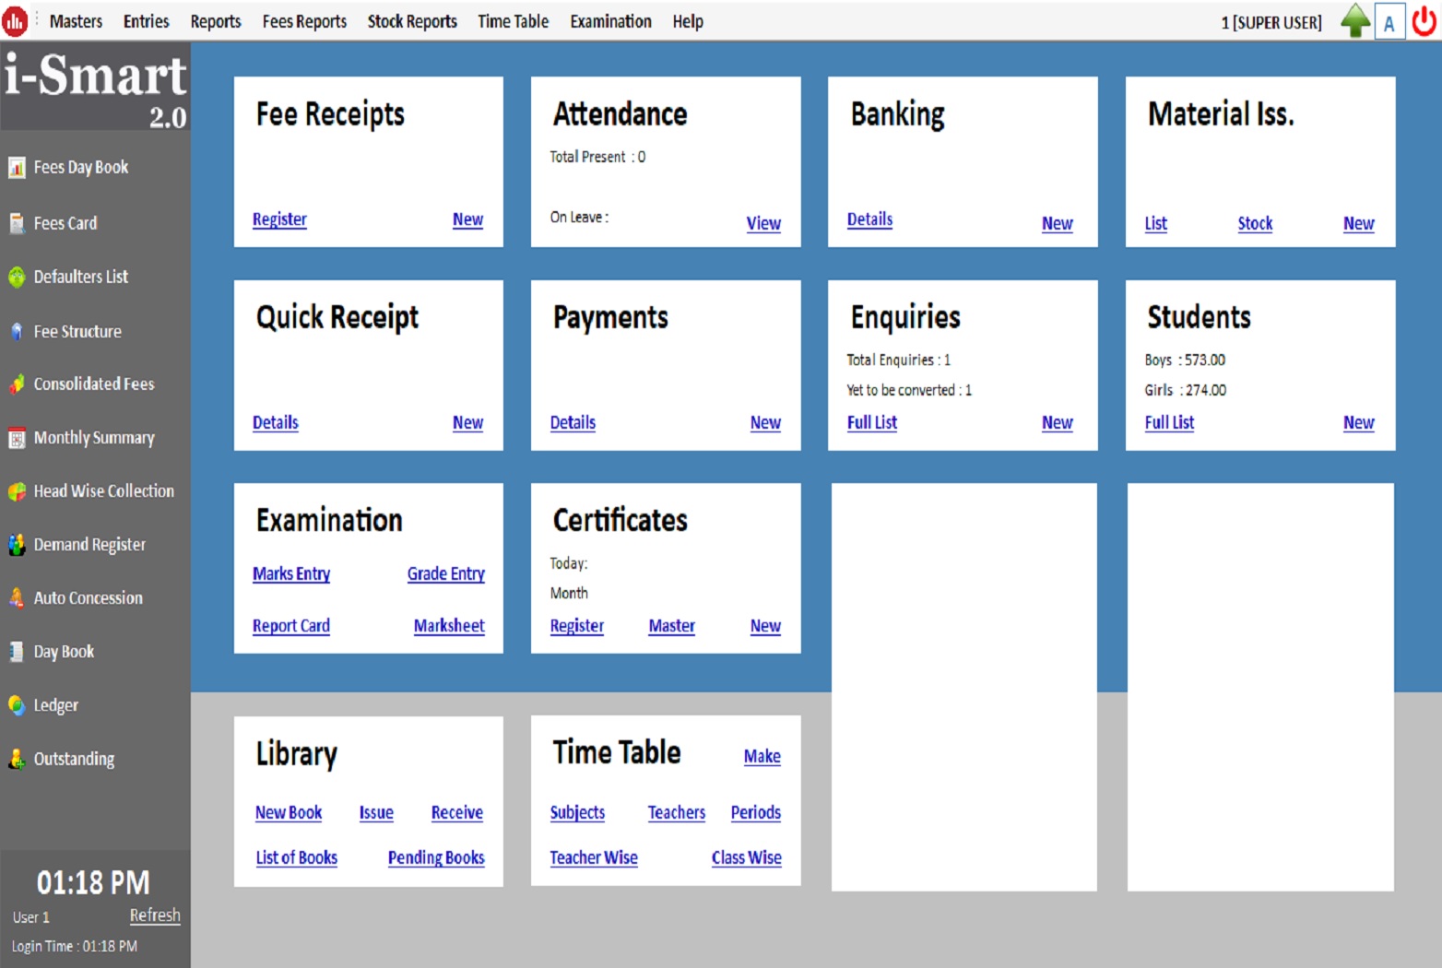Open Marks Entry in Examination
This screenshot has height=968, width=1442.
[291, 573]
